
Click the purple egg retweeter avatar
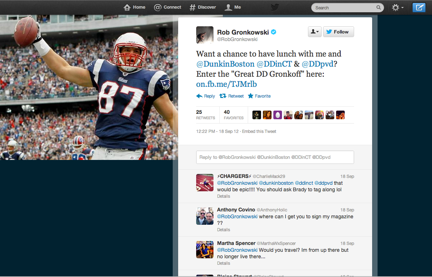point(277,115)
